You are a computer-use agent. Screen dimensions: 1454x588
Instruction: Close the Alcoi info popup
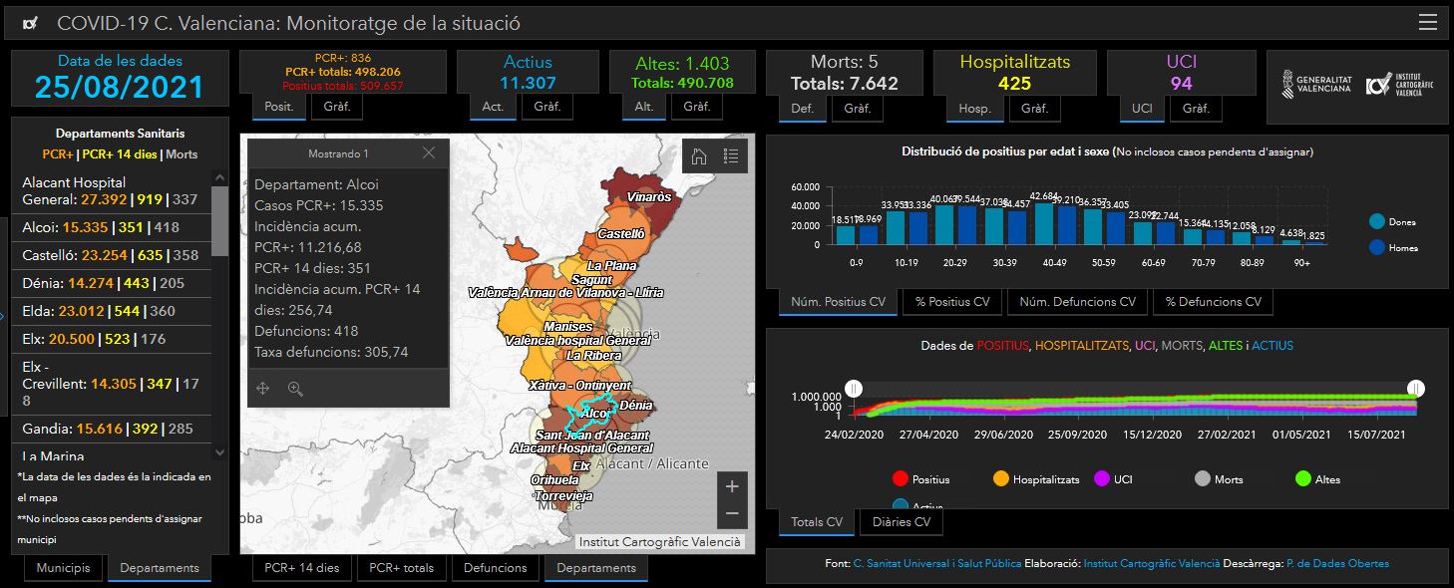[429, 153]
